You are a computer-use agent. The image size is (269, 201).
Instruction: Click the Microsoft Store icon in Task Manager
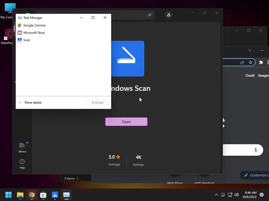point(20,33)
